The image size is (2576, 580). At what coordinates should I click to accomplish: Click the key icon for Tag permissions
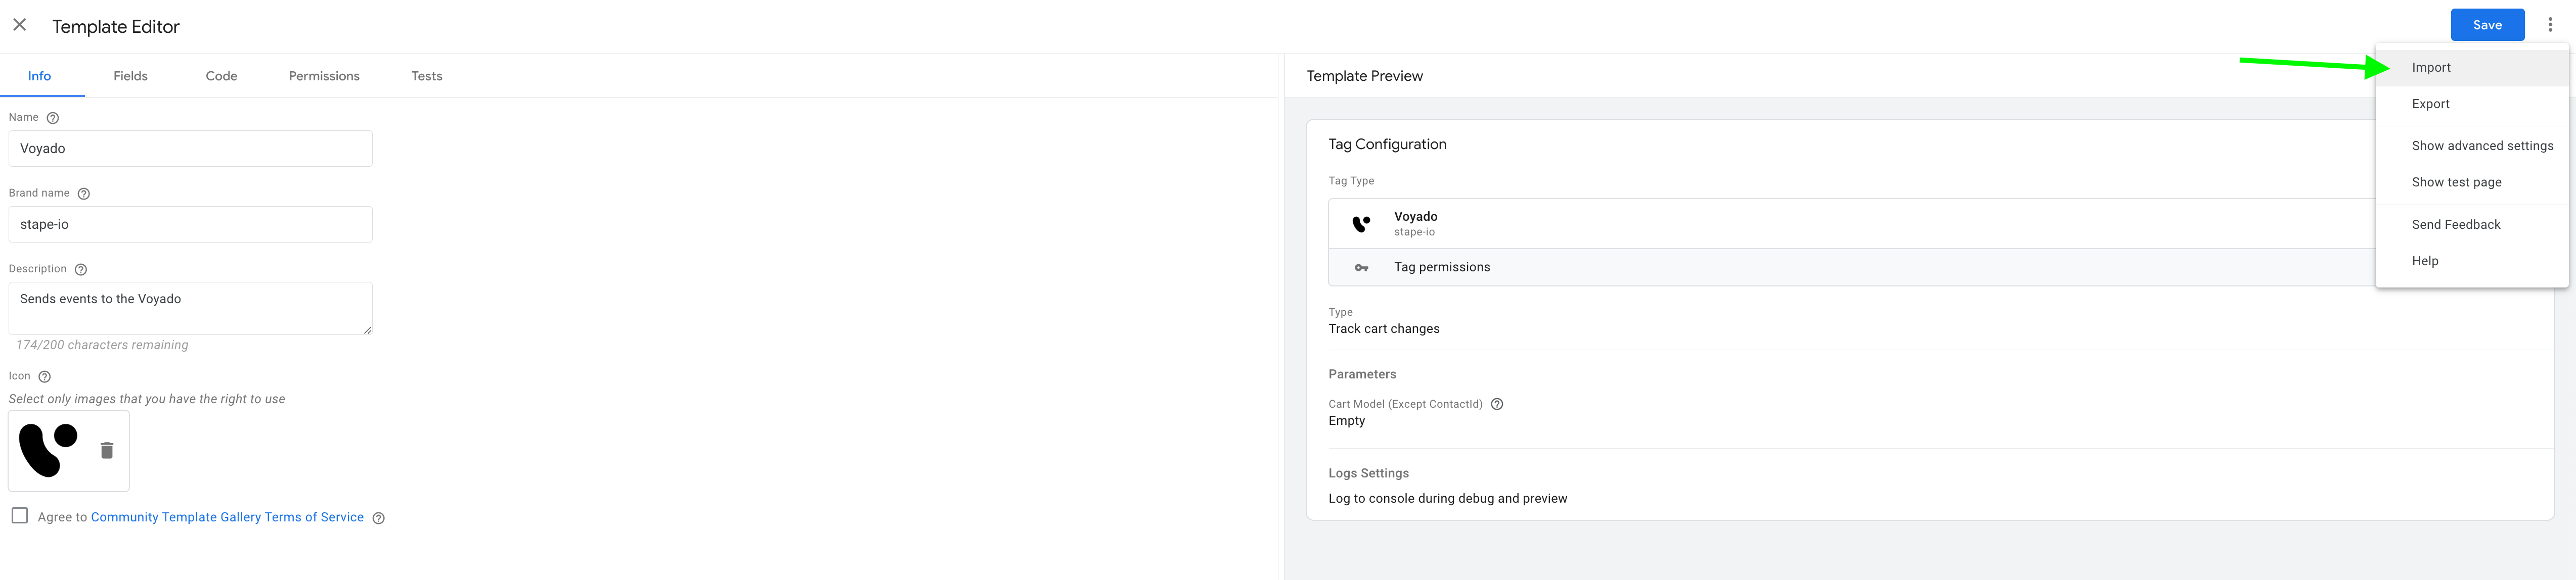click(1361, 268)
